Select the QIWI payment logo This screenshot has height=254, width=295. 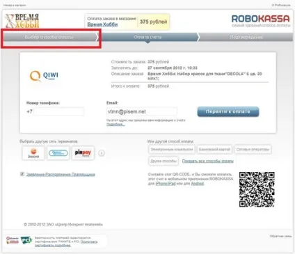(44, 76)
